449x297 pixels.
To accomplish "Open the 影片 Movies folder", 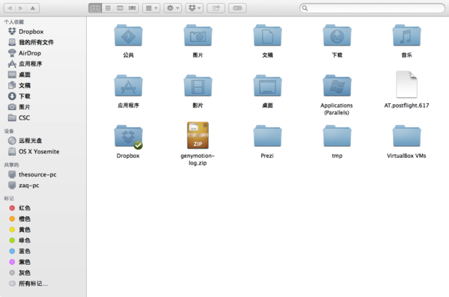I will (x=198, y=85).
